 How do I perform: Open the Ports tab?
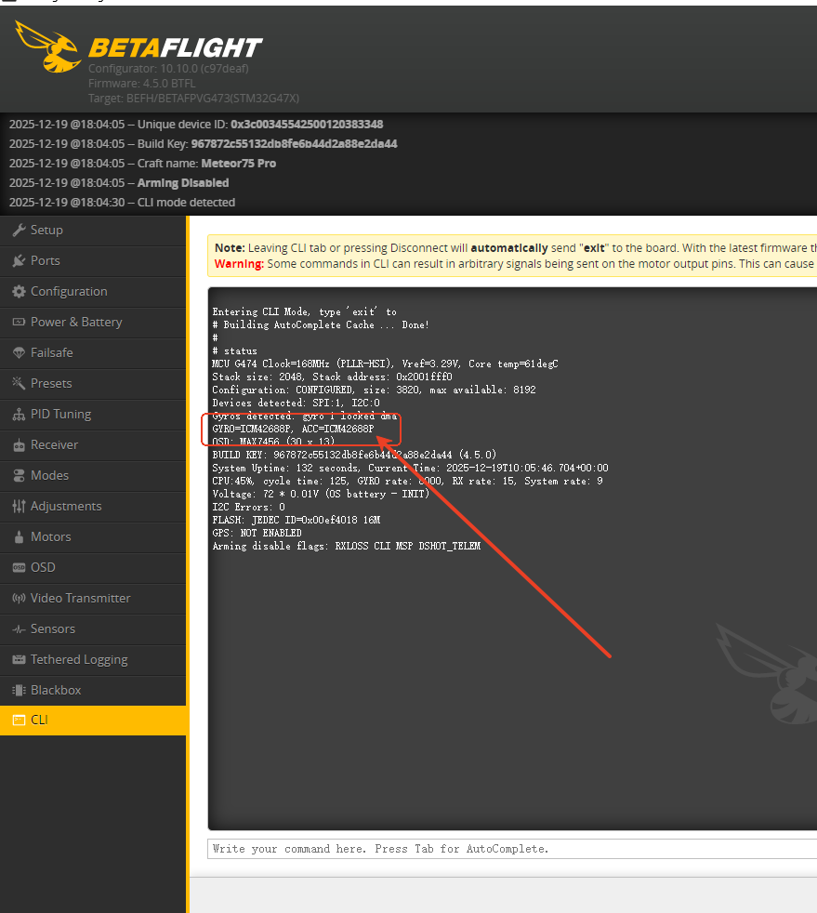93,261
